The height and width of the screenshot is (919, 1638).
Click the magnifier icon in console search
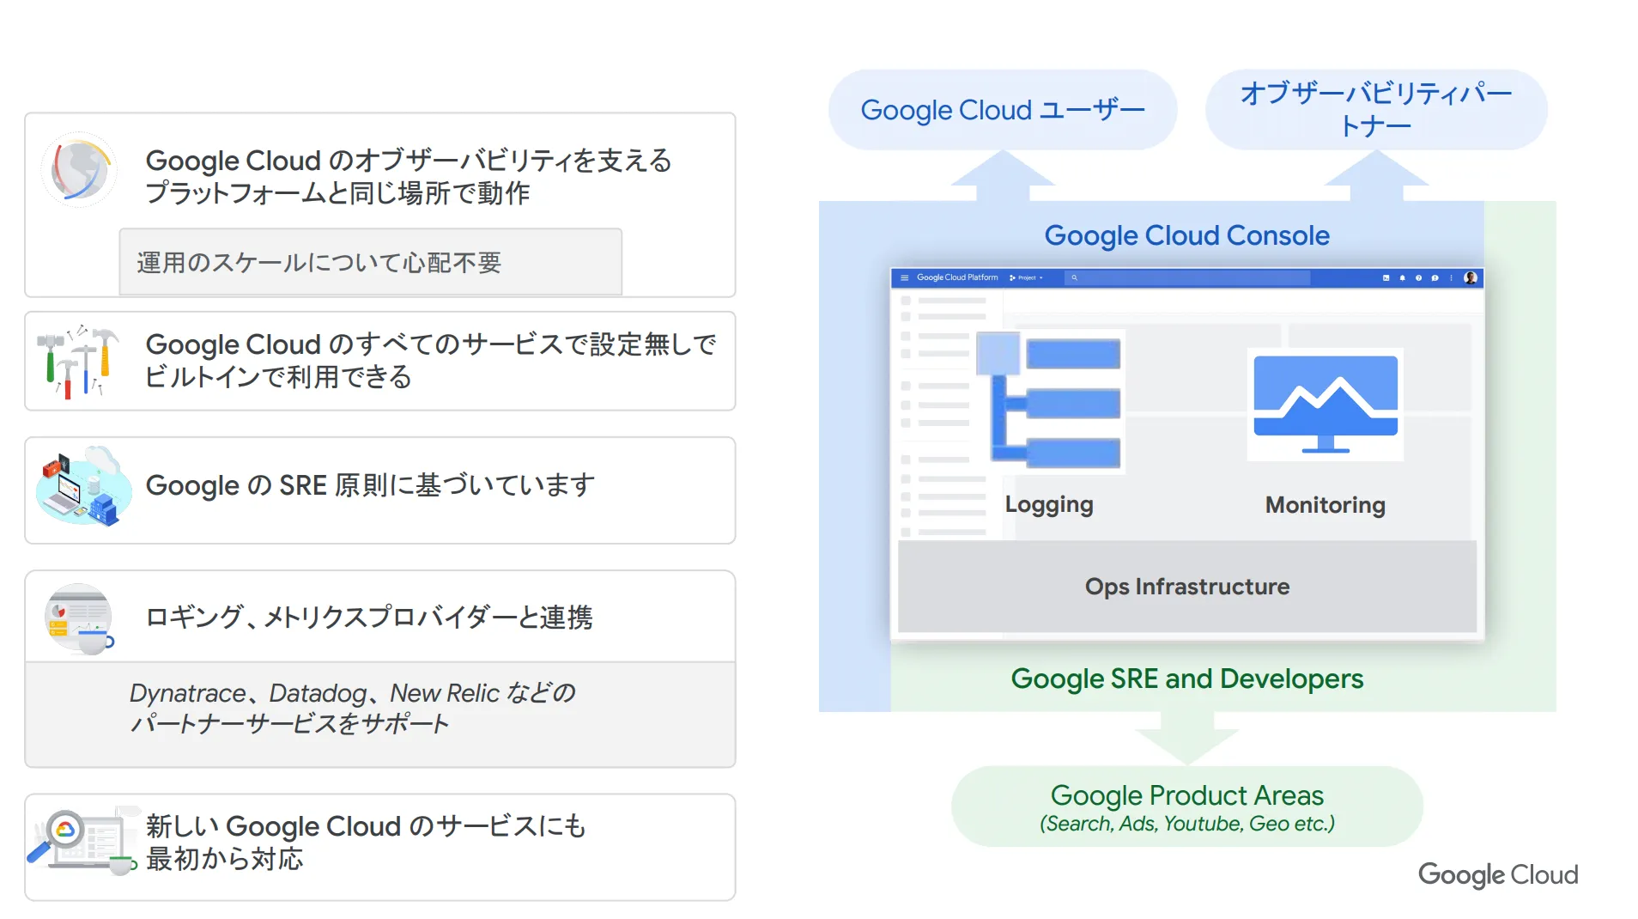(x=1074, y=277)
